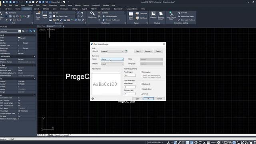Click the Edit Table icon
Viewport: 256px width, 144px height.
click(141, 18)
